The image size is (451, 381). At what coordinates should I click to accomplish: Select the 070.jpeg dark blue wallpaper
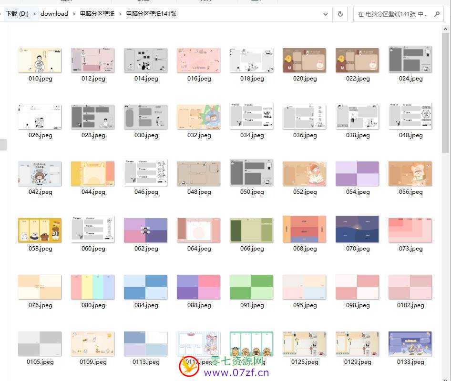(x=357, y=230)
